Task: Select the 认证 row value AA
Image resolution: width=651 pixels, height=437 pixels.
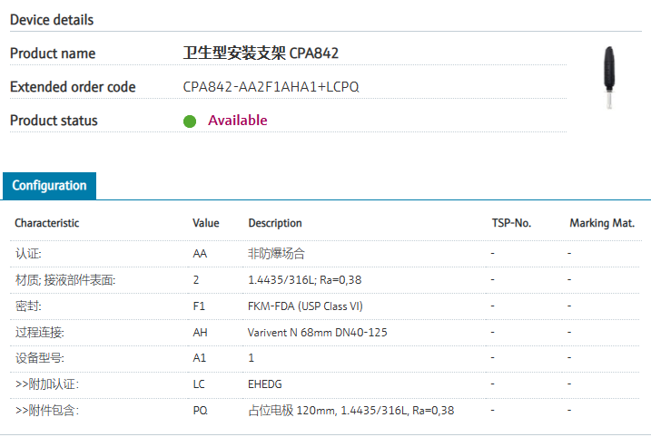Action: pyautogui.click(x=201, y=254)
